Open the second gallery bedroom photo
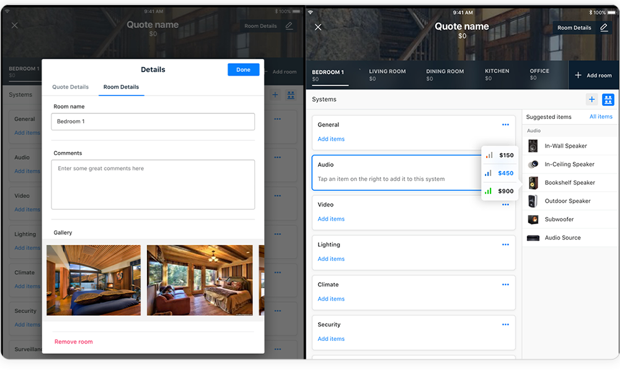Viewport: 620px width, 375px height. pos(200,280)
